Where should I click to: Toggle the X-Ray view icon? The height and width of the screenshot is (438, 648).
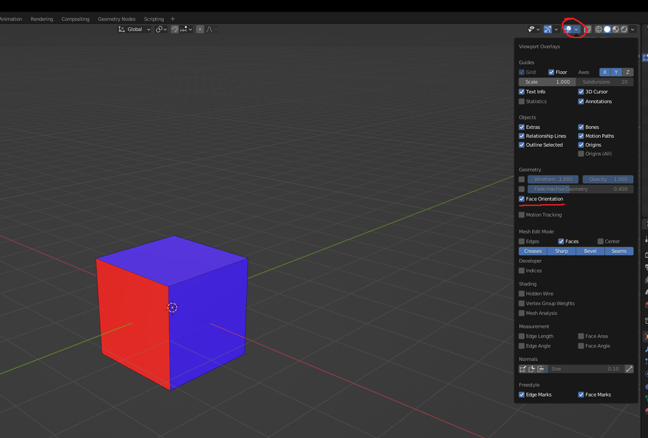(588, 29)
